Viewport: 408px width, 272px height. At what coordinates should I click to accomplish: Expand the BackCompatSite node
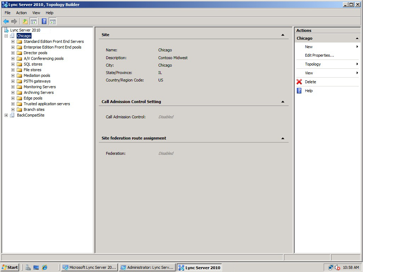click(x=6, y=115)
